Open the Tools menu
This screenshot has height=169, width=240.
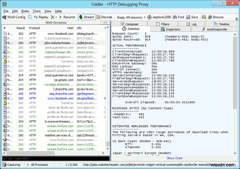pyautogui.click(x=37, y=11)
